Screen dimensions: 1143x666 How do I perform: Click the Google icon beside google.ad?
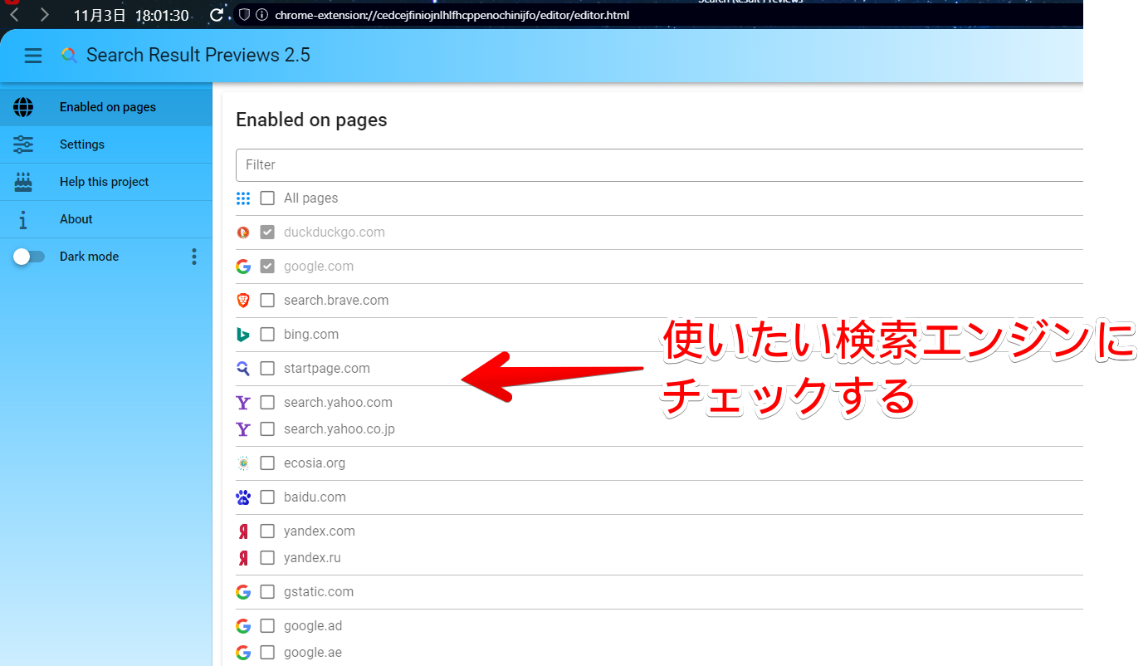pyautogui.click(x=243, y=626)
